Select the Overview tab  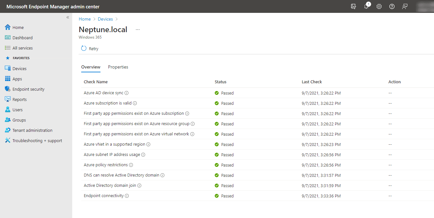click(91, 67)
